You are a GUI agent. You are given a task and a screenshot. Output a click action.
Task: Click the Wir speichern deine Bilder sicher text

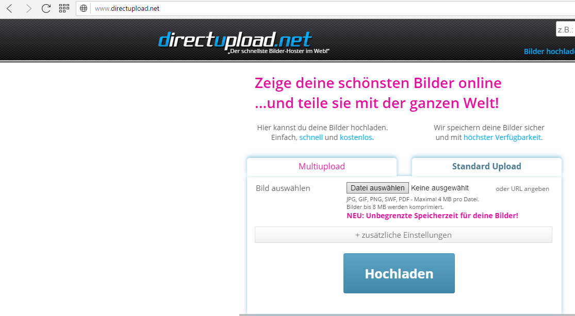click(489, 128)
